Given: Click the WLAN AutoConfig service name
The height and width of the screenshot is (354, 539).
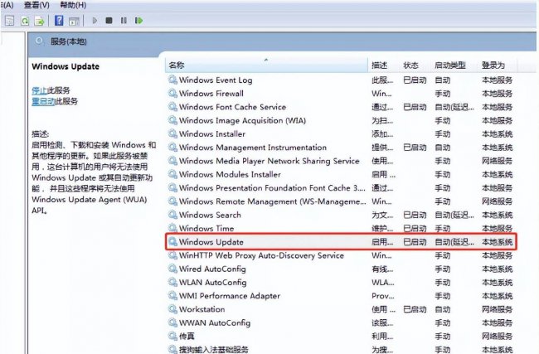Looking at the screenshot, I should (213, 282).
